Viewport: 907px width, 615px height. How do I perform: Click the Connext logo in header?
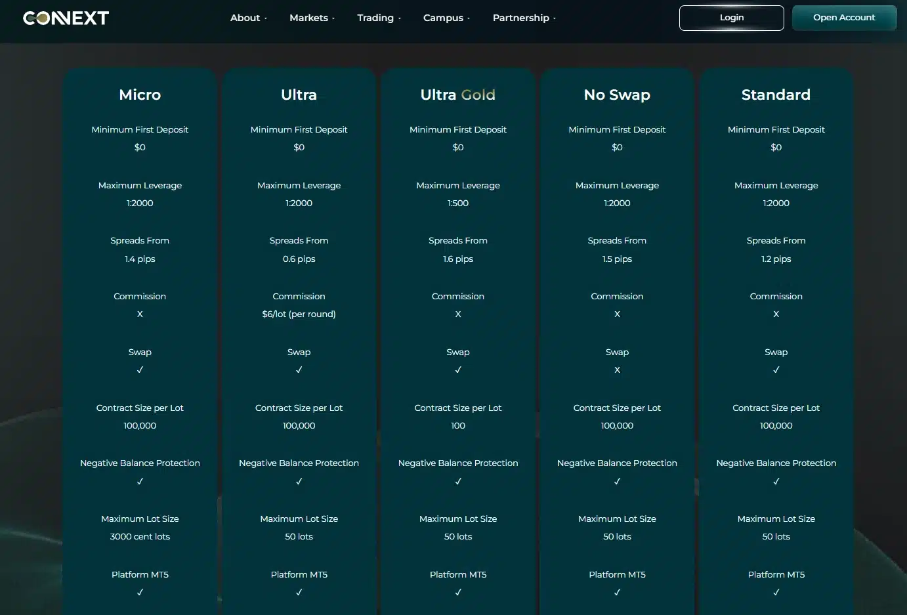66,18
